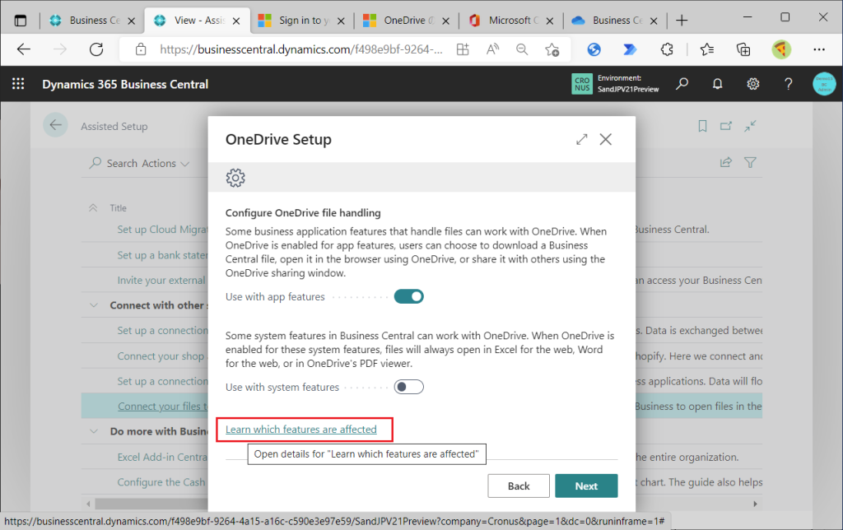Image resolution: width=843 pixels, height=530 pixels.
Task: Open Connect your files link
Action: click(x=162, y=407)
